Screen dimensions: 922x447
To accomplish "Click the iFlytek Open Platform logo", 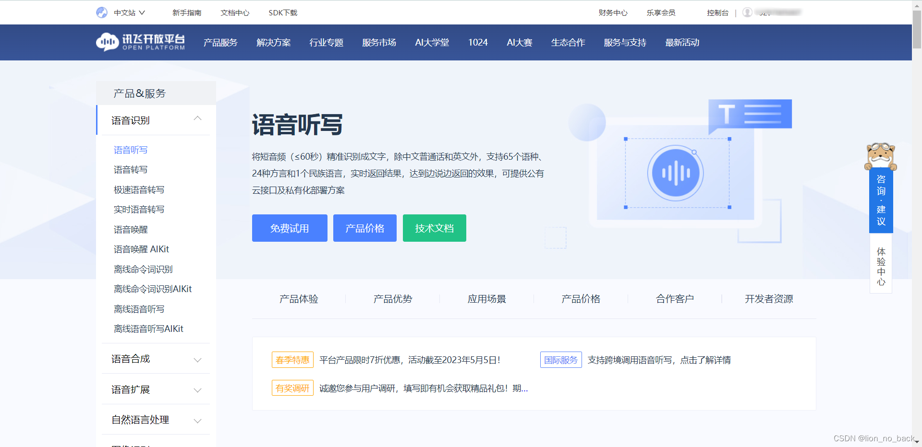I will pos(140,42).
